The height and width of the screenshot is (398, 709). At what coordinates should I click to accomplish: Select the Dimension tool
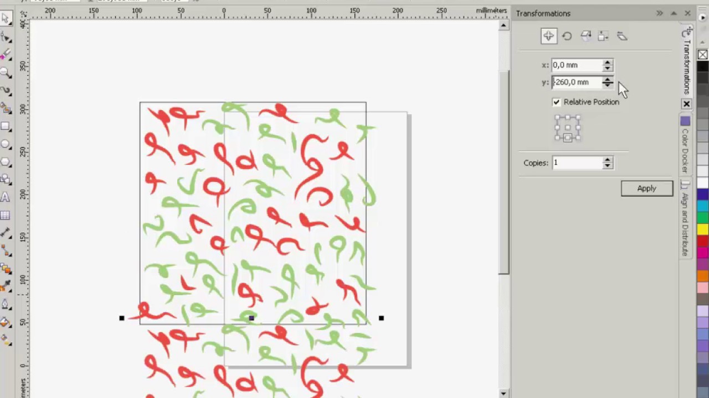pyautogui.click(x=6, y=233)
